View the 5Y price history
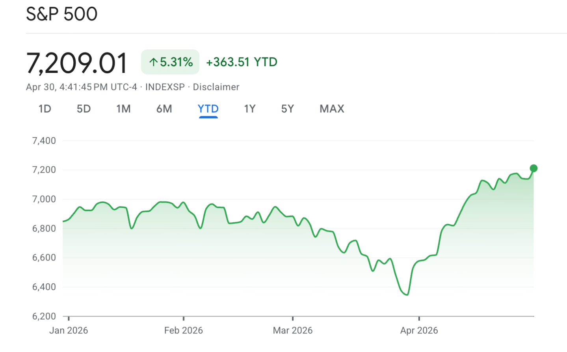The width and height of the screenshot is (567, 352). [x=288, y=109]
